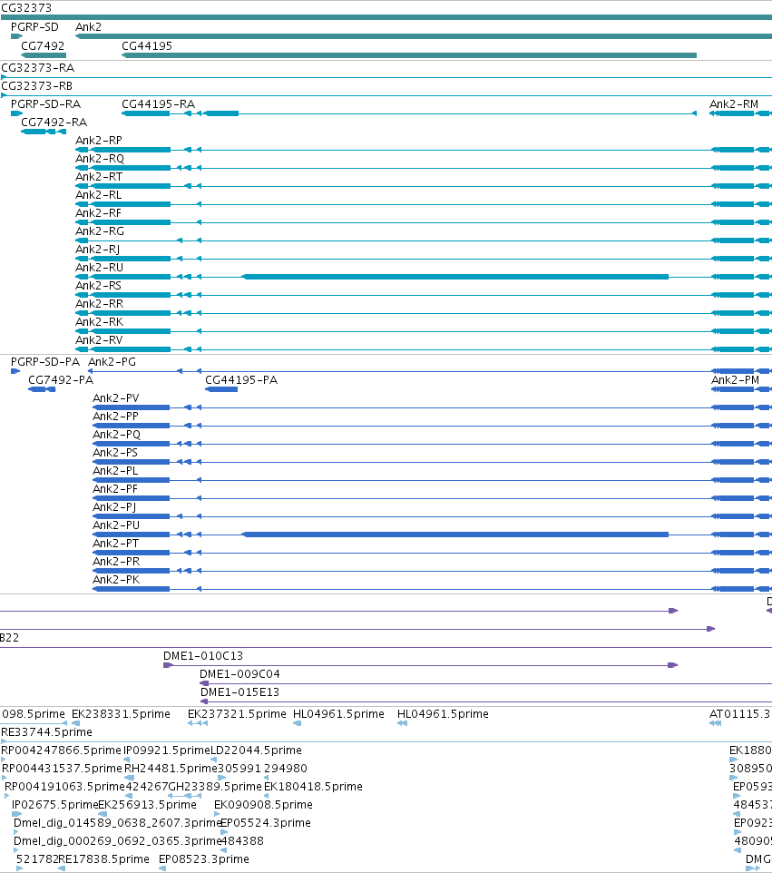Click the Ank2-PG protein label

point(112,362)
